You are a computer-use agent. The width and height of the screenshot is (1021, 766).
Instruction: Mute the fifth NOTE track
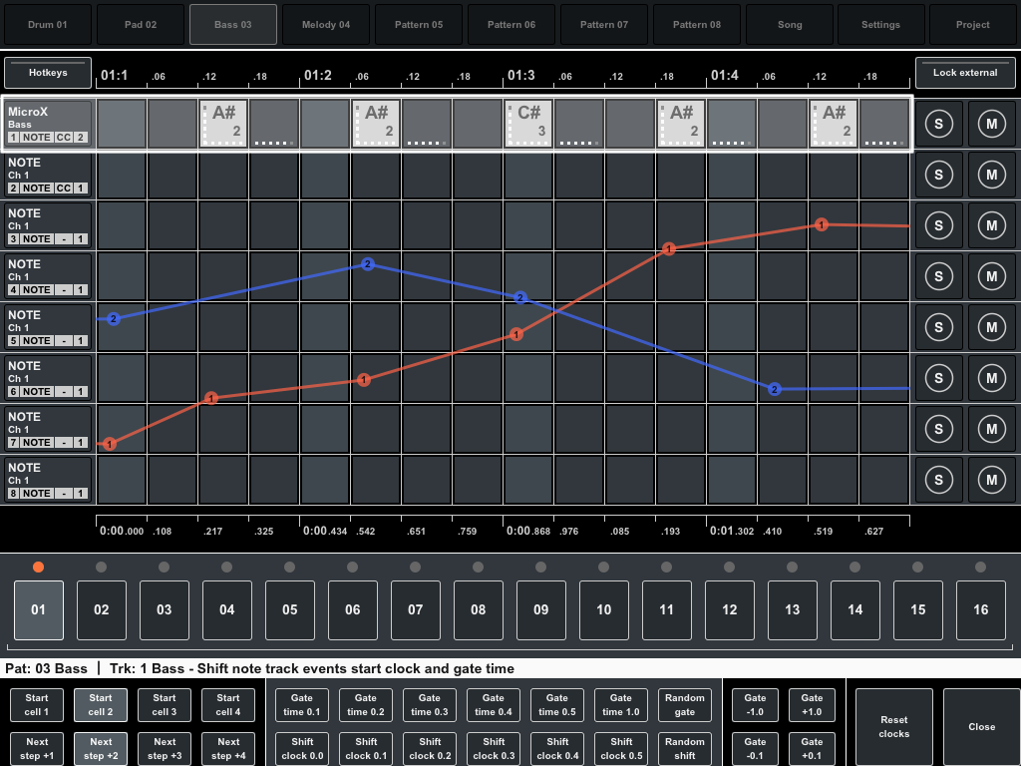click(991, 378)
